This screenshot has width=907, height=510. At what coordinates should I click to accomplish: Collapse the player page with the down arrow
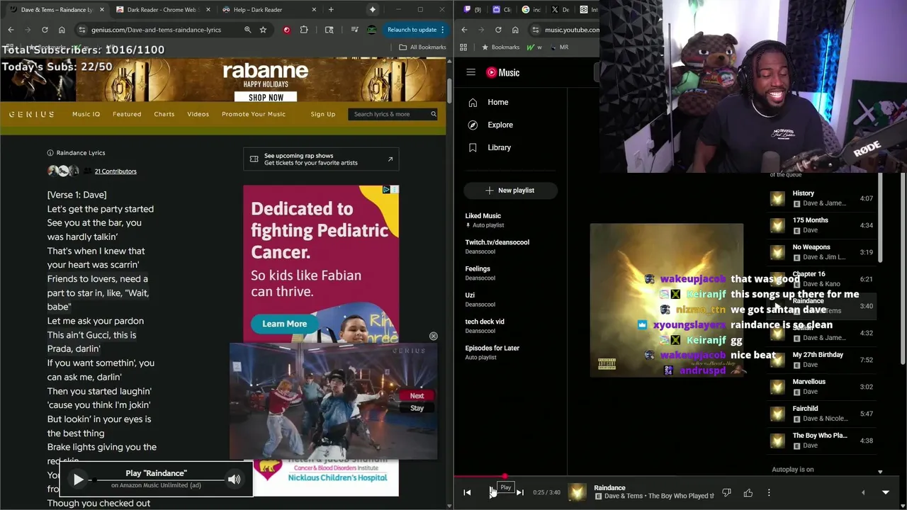[x=885, y=492]
